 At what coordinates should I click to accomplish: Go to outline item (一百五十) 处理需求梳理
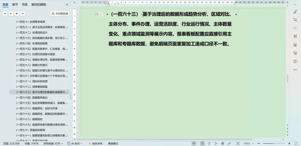point(31,22)
